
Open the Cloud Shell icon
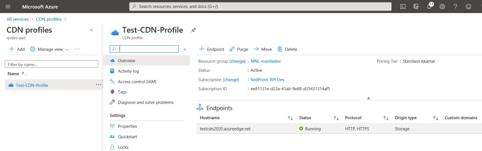tap(403, 6)
